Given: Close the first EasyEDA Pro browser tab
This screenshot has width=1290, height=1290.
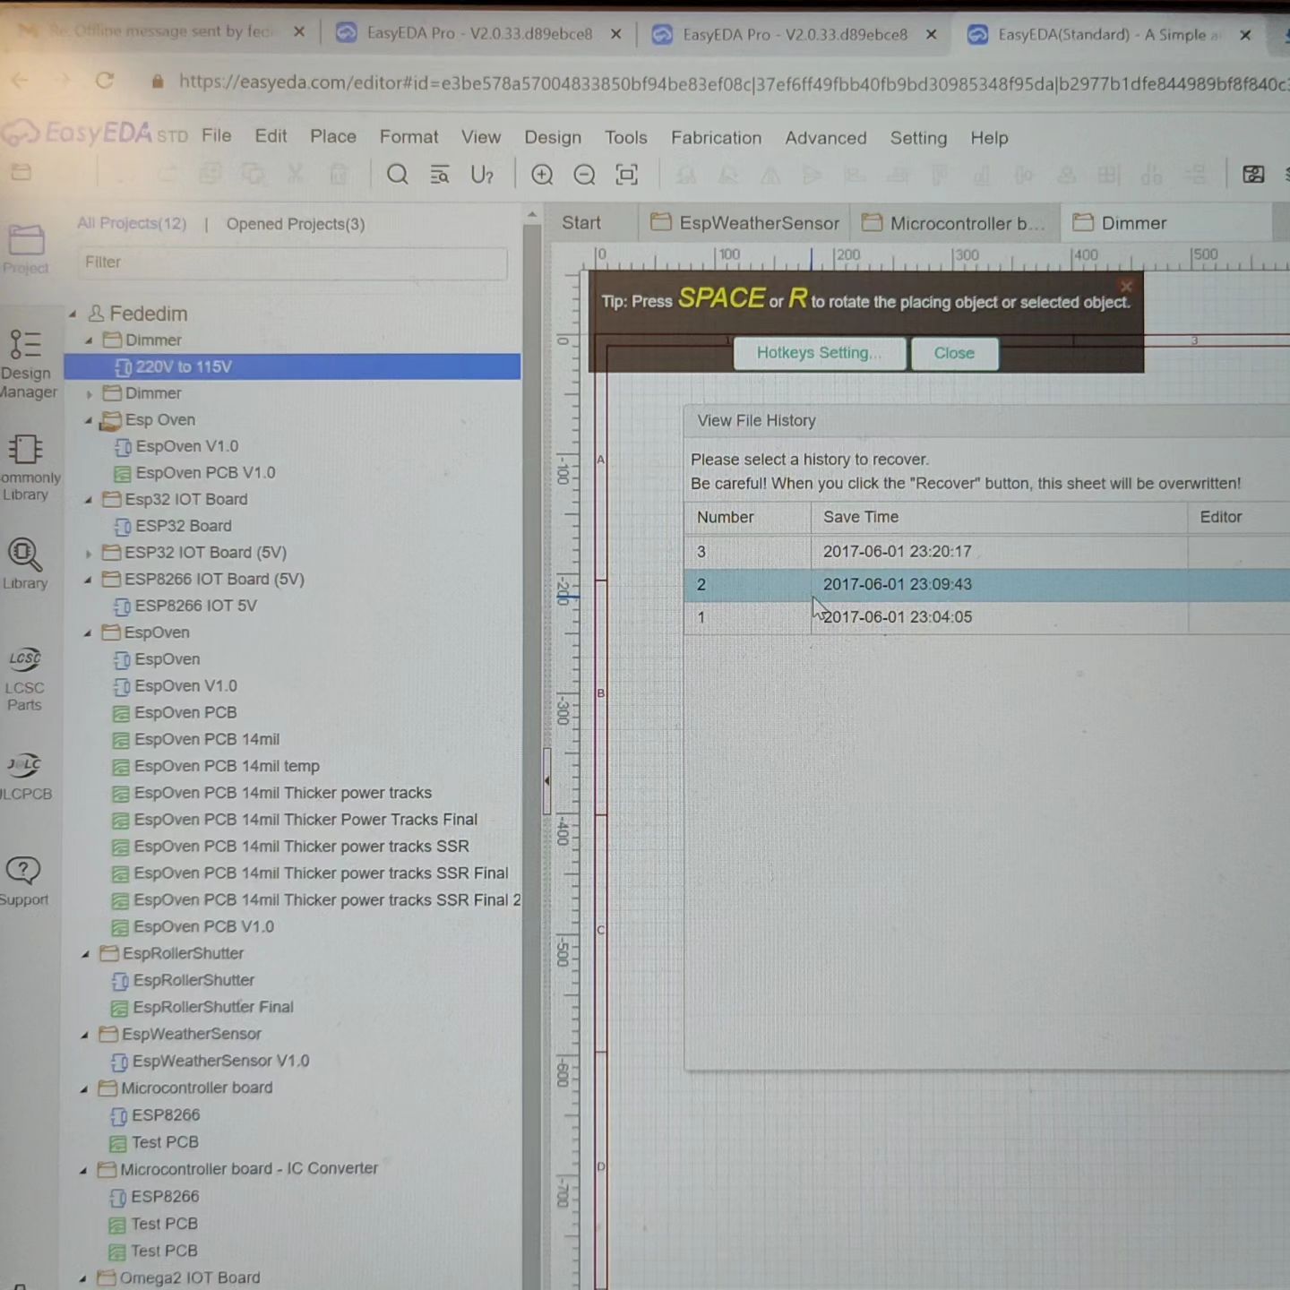Looking at the screenshot, I should tap(615, 34).
